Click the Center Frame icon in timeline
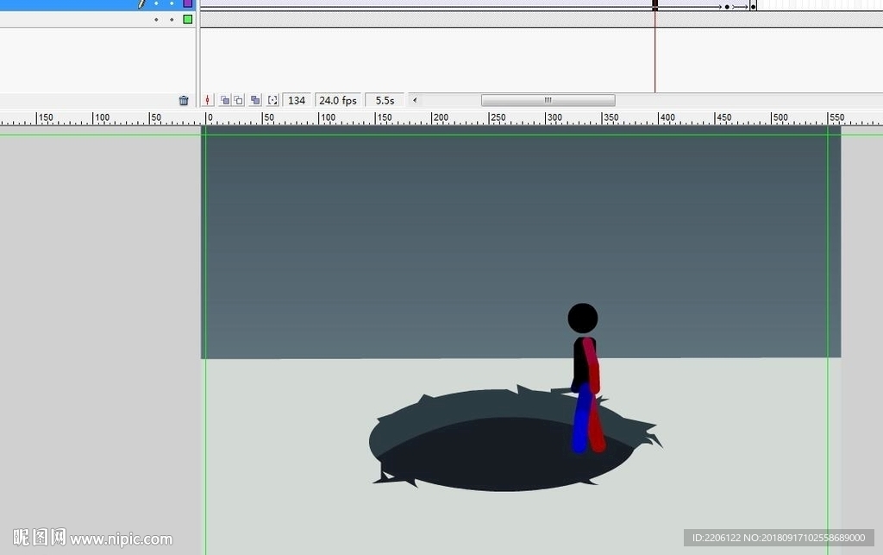 207,100
